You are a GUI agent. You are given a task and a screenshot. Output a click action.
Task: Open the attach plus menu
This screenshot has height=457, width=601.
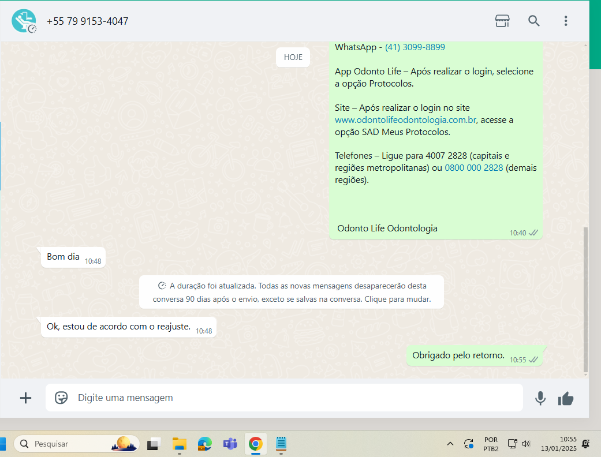[25, 398]
